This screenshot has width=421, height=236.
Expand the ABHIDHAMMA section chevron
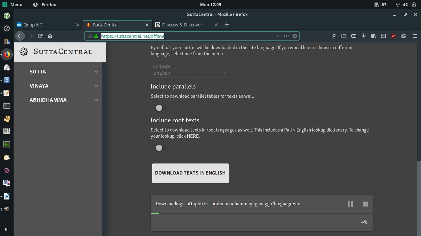pyautogui.click(x=96, y=100)
